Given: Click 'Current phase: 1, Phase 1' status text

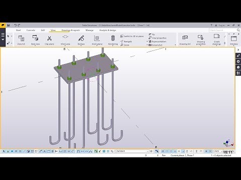Looking at the screenshot, I should (182, 155).
